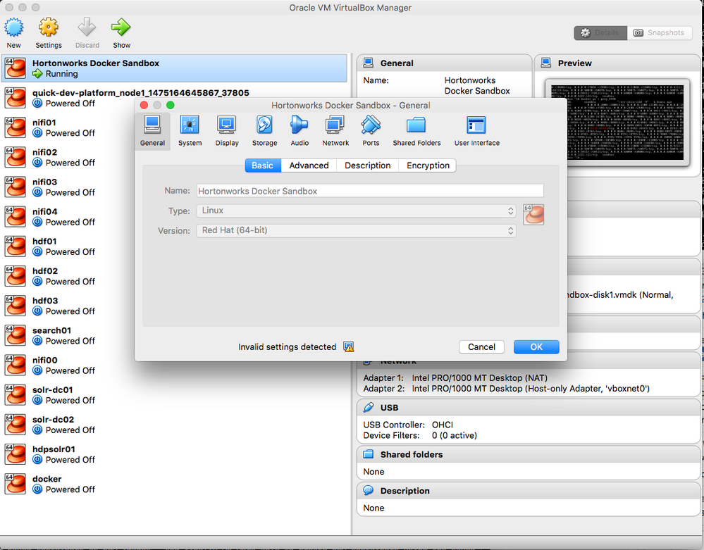Open the User Interface settings page

476,130
